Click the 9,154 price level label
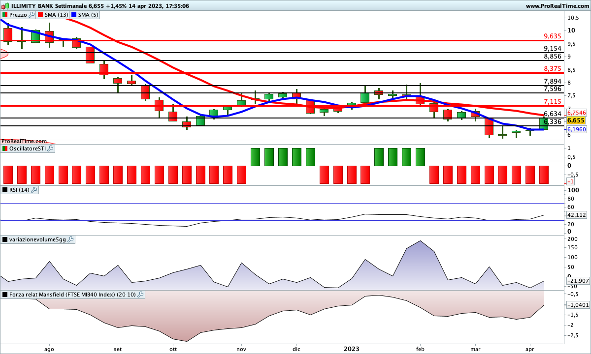This screenshot has width=591, height=354. click(553, 48)
